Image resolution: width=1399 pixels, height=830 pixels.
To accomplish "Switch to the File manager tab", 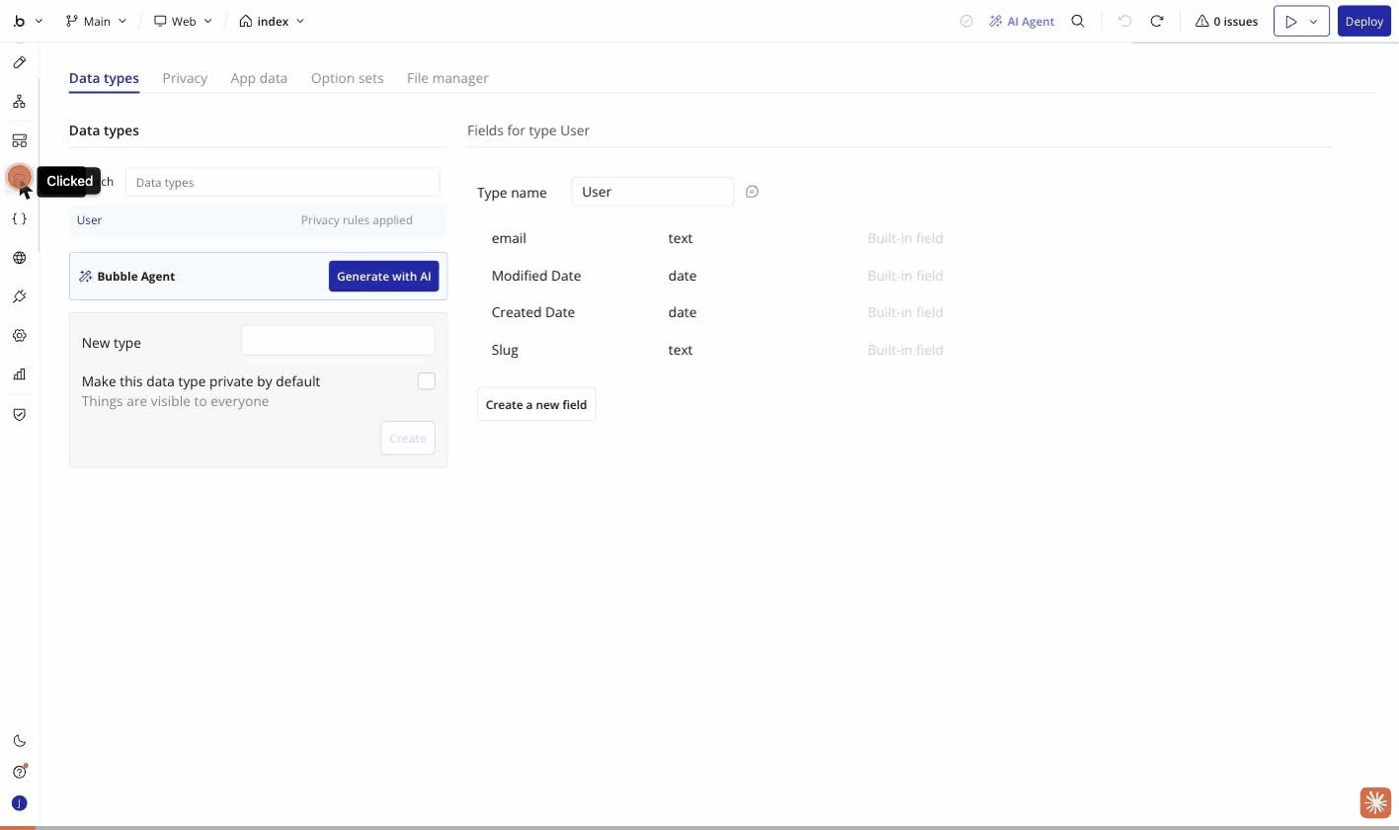I will coord(448,78).
